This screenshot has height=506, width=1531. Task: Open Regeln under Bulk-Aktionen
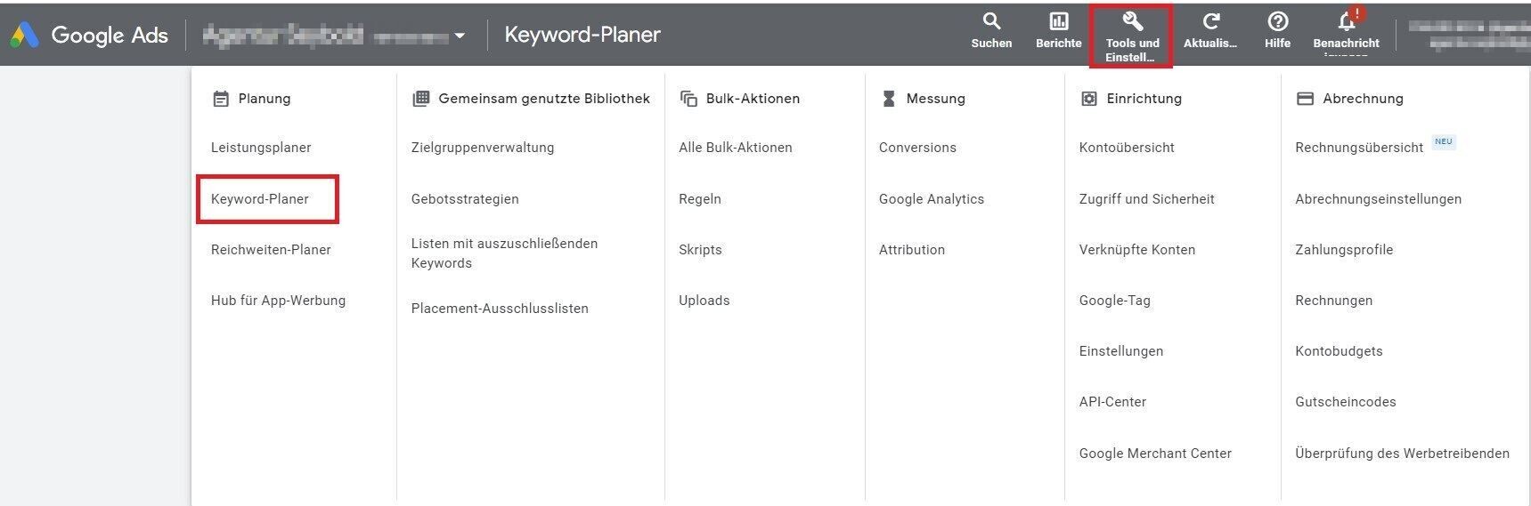[x=700, y=199]
